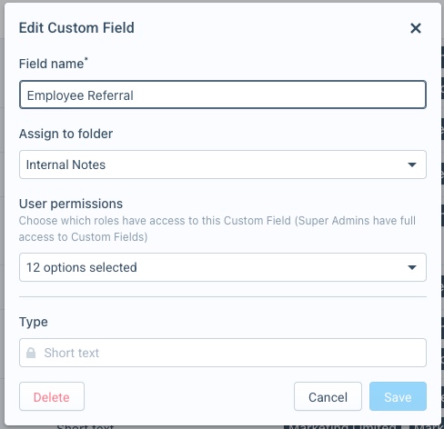
Task: Expand the User permissions dropdown arrow
Action: 412,267
